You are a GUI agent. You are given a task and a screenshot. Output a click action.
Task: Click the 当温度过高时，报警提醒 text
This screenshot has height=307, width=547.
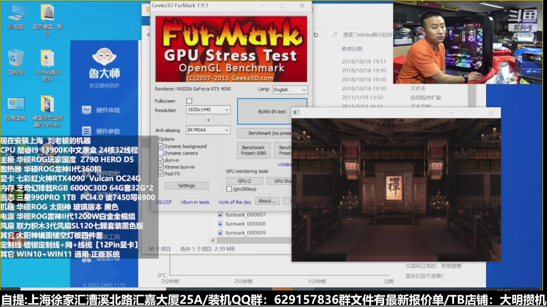(x=433, y=266)
